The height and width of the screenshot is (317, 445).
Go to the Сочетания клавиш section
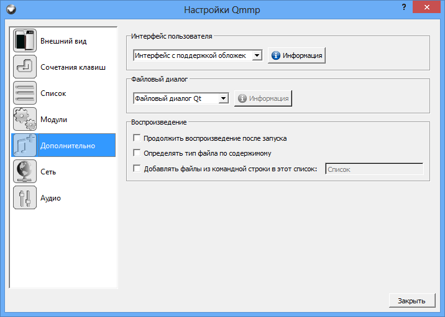(63, 67)
